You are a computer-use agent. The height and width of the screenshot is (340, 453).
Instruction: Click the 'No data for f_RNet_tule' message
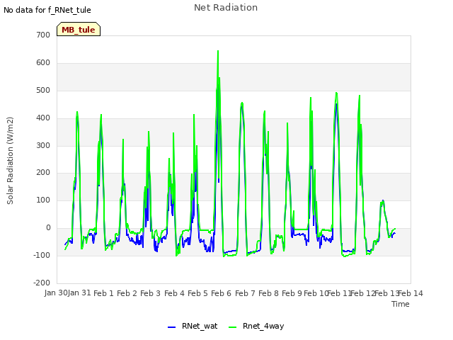pos(47,10)
